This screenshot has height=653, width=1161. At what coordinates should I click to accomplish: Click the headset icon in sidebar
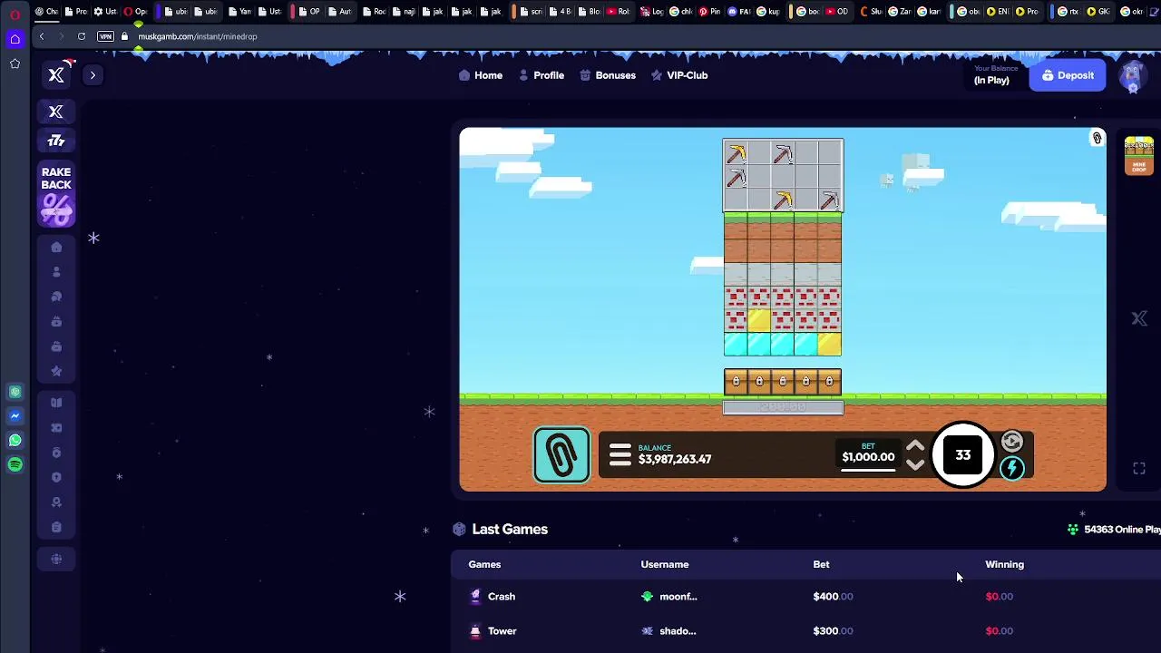[x=56, y=297]
